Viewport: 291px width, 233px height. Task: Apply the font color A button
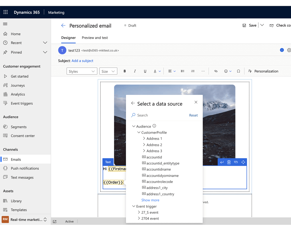tap(155, 71)
